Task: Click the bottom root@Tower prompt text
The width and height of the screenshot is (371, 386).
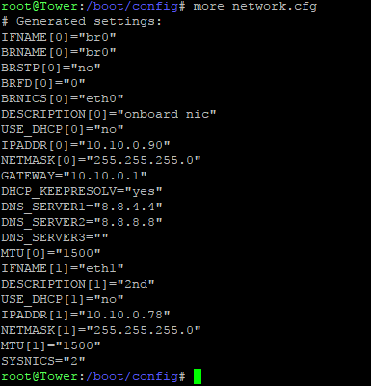Action: click(93, 376)
